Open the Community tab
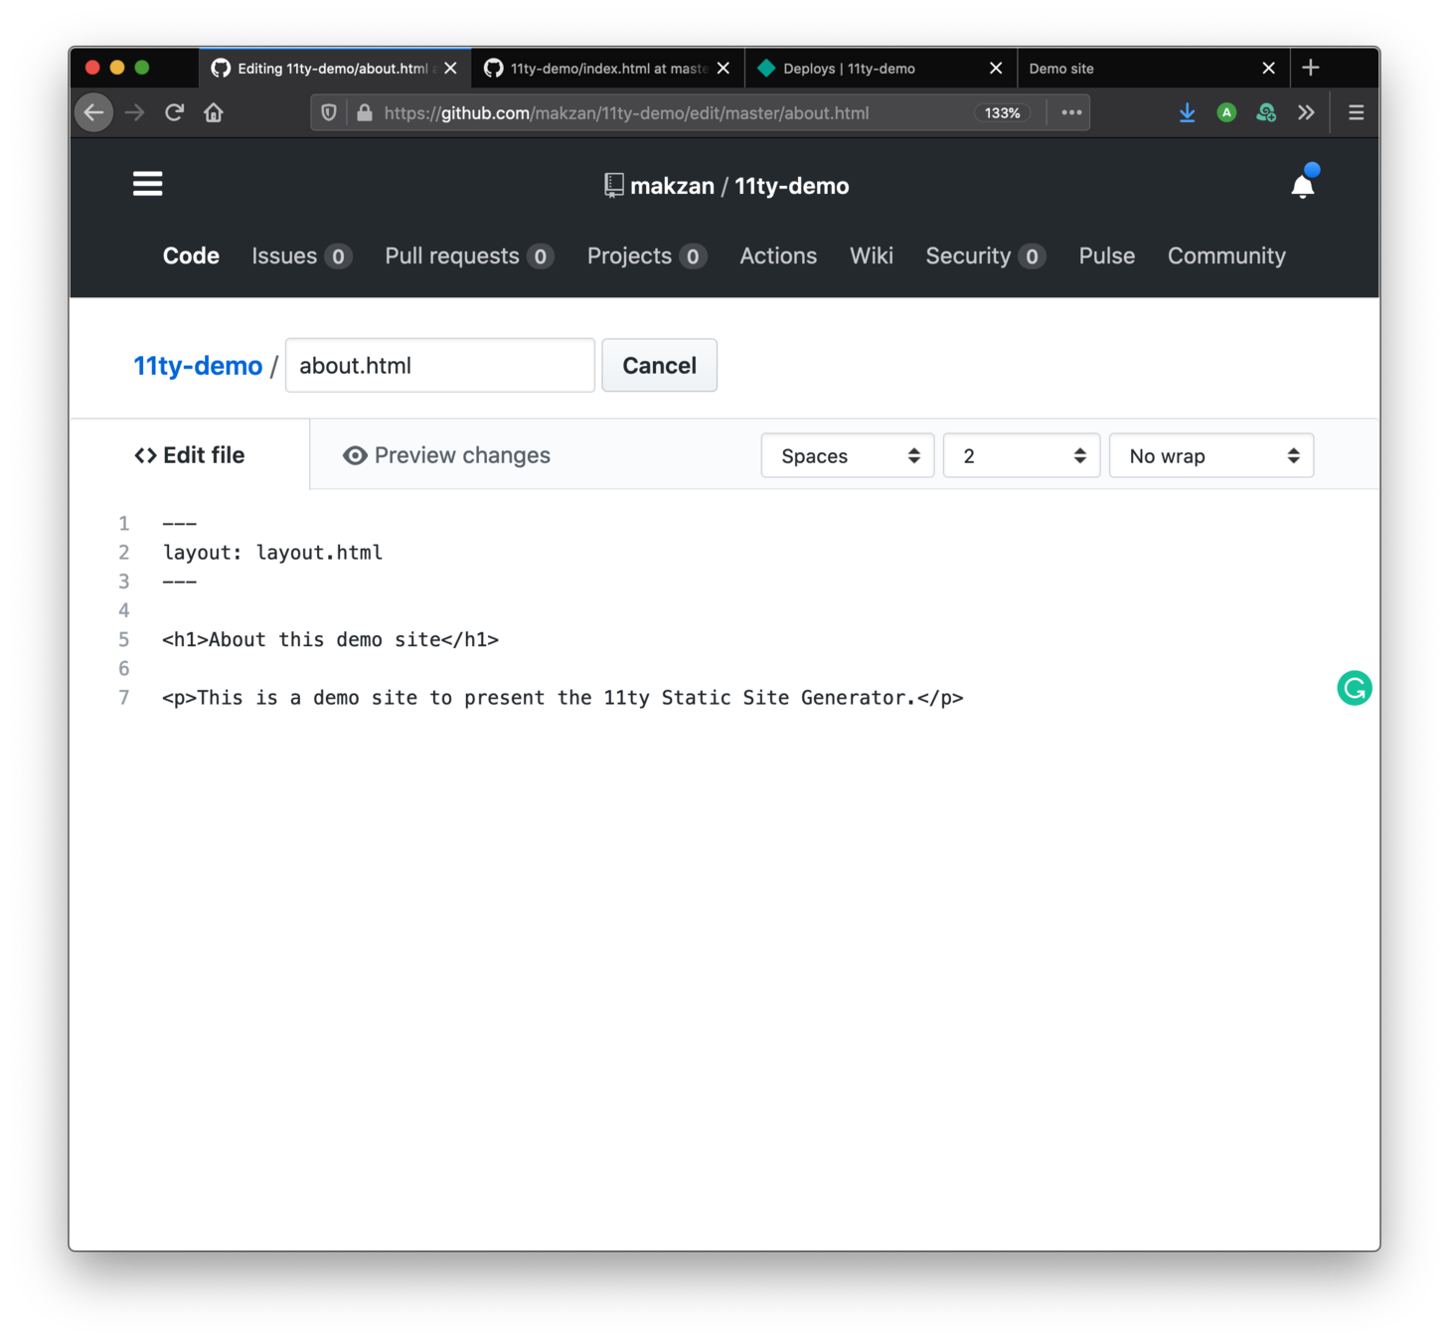The image size is (1449, 1342). pos(1226,255)
